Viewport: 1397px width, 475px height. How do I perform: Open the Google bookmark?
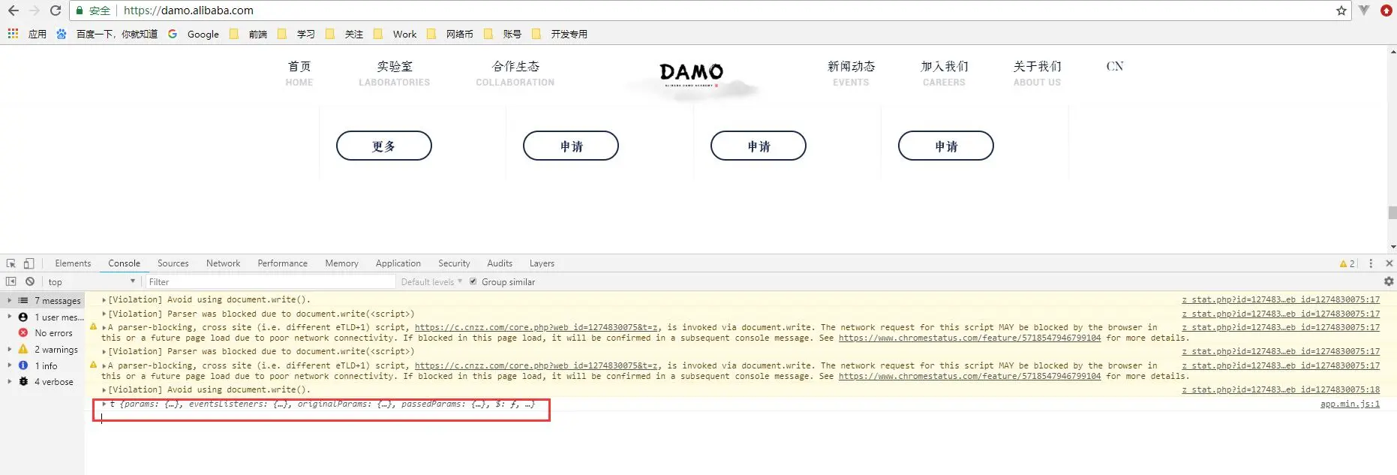point(194,34)
